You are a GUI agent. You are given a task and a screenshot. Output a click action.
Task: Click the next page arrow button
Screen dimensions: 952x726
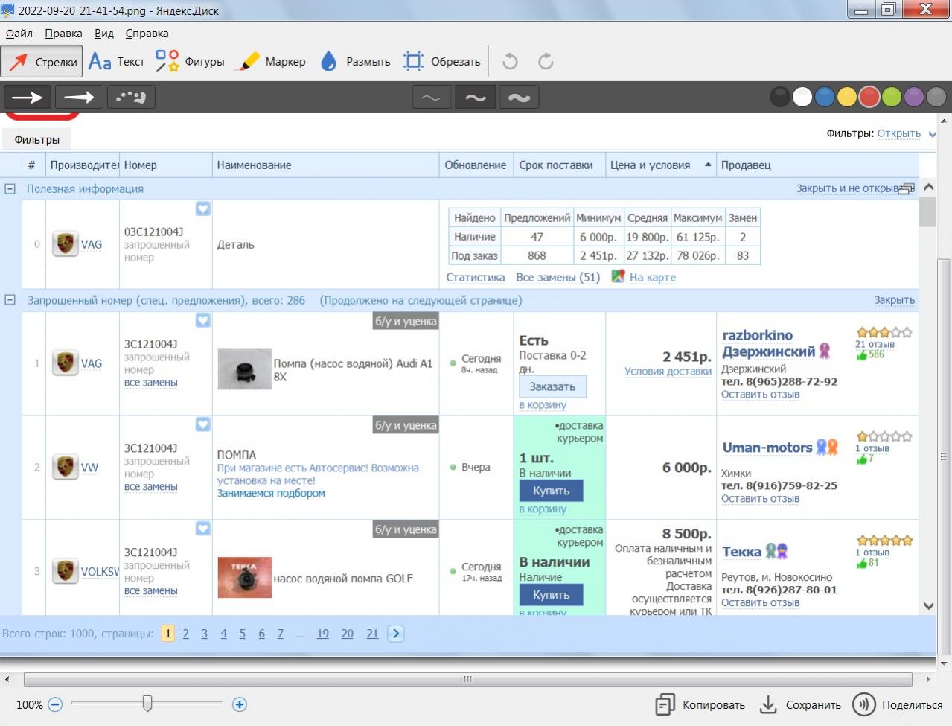point(396,634)
